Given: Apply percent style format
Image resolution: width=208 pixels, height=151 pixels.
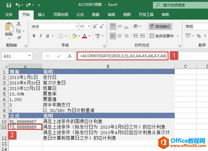Looking at the screenshot, I should tap(199, 36).
